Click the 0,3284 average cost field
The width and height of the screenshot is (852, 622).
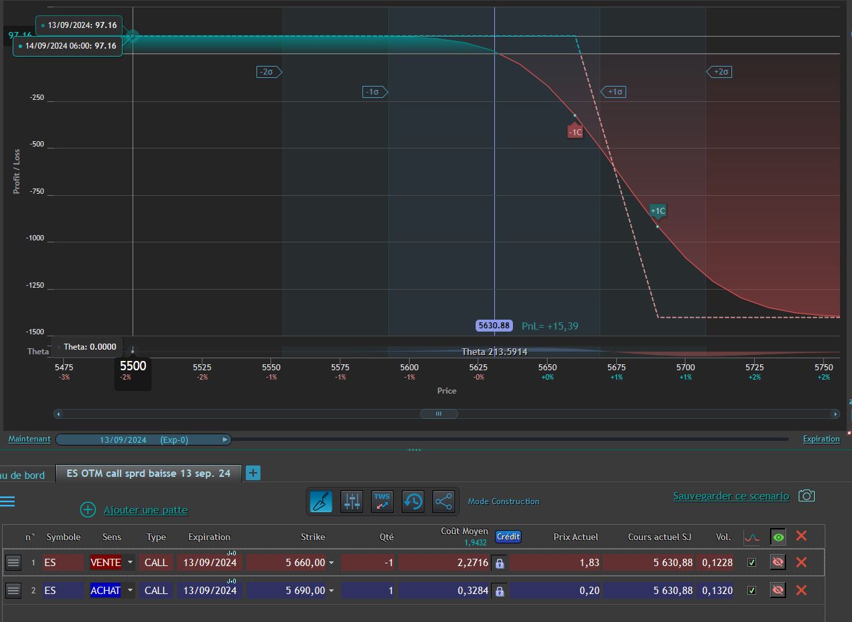click(x=444, y=590)
